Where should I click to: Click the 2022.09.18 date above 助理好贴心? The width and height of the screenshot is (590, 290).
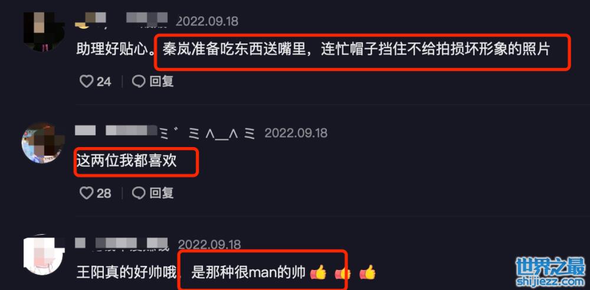click(207, 21)
